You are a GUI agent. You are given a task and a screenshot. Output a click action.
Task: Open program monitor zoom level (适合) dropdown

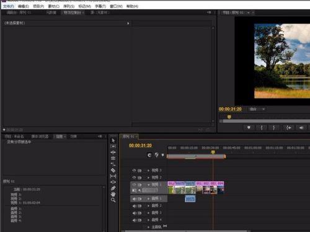[257, 109]
